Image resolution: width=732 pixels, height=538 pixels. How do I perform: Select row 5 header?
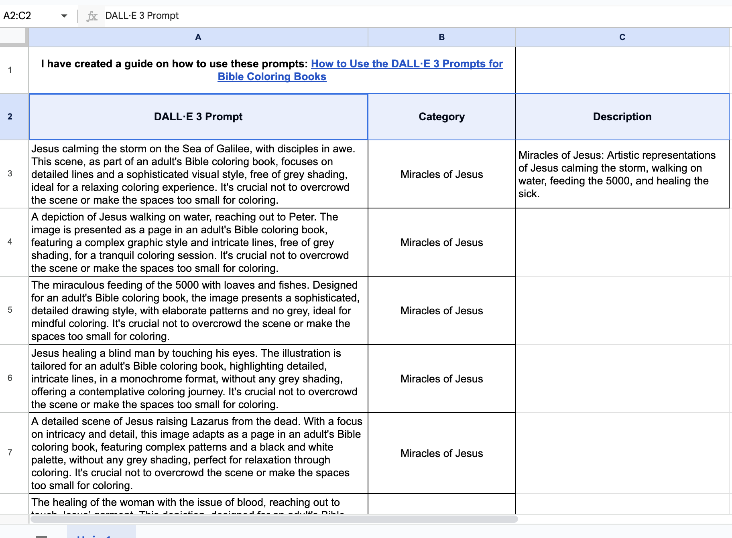point(10,310)
